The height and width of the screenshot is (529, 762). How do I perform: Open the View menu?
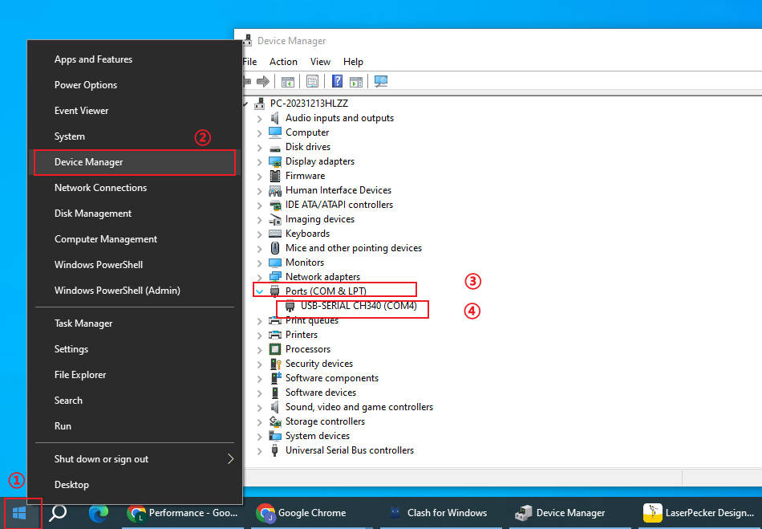tap(320, 62)
